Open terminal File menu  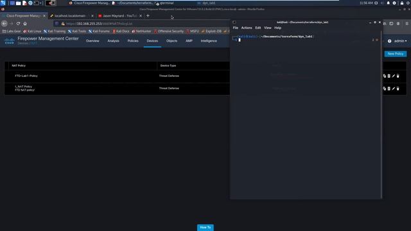[x=236, y=28]
